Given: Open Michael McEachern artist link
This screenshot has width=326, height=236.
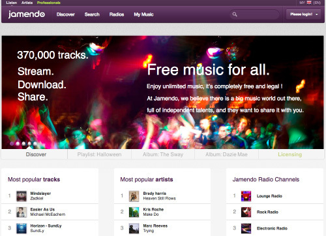Looking at the screenshot, I should coord(48,214).
